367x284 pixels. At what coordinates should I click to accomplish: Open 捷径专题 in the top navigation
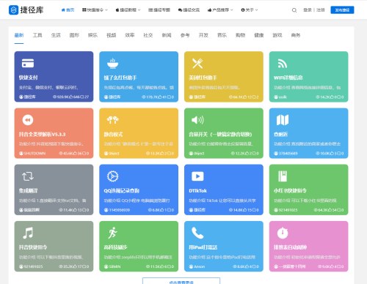[x=159, y=10]
